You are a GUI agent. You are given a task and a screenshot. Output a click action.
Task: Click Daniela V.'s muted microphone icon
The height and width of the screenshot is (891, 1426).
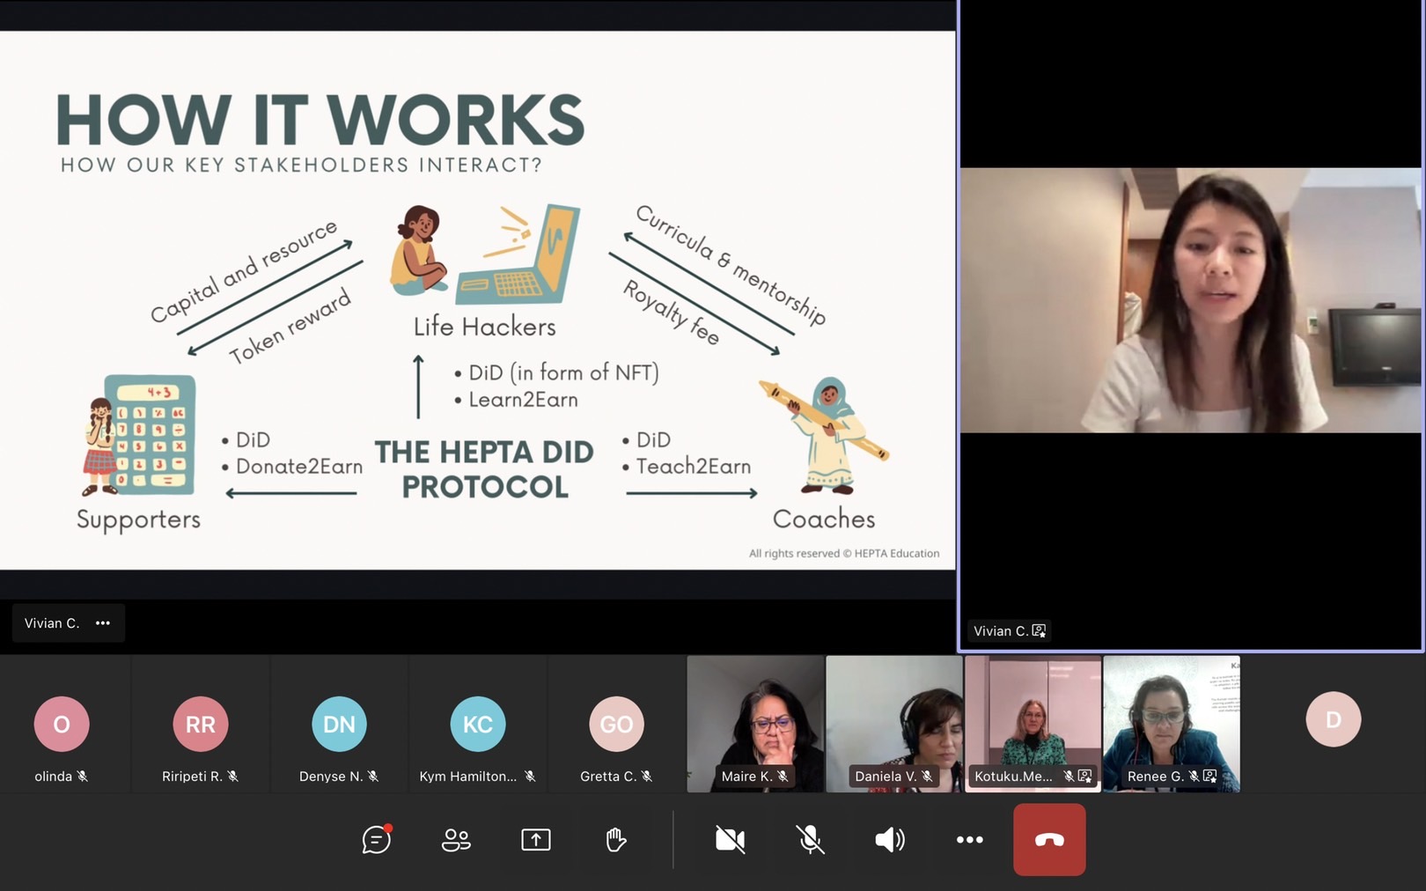(x=927, y=777)
